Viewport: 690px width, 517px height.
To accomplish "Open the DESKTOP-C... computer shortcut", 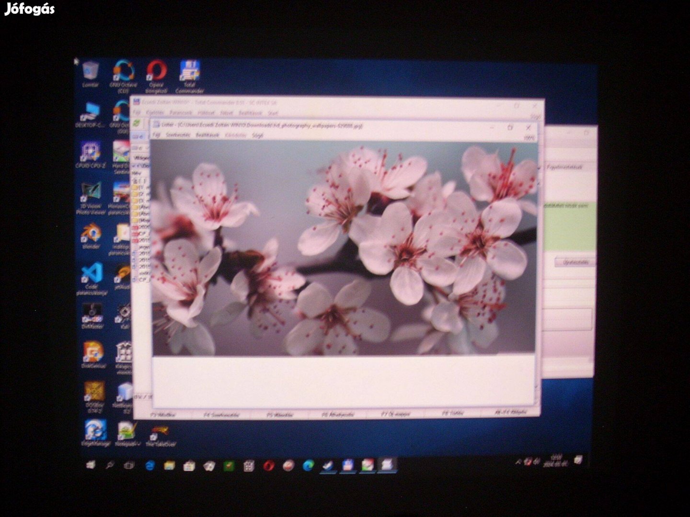I will (90, 115).
